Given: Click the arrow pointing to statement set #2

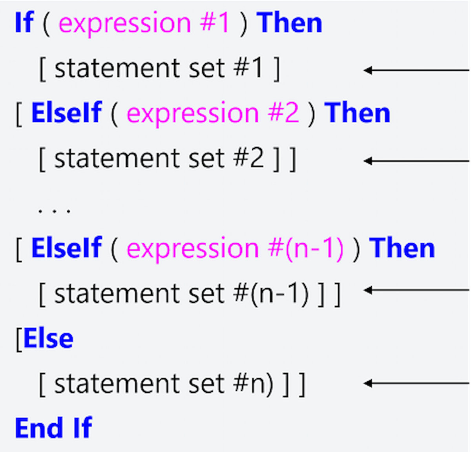Looking at the screenshot, I should tap(416, 161).
